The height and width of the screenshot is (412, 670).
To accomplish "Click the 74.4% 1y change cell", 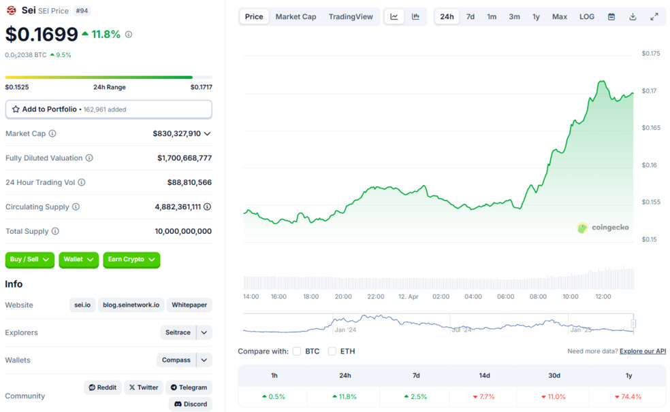I will (x=628, y=396).
